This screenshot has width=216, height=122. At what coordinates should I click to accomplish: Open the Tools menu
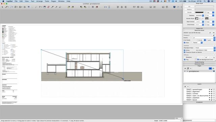[47, 1]
